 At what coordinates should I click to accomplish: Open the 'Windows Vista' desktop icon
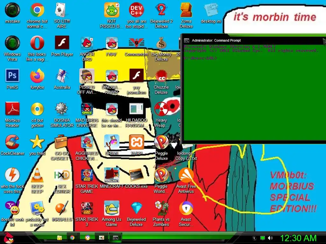[x=12, y=43]
